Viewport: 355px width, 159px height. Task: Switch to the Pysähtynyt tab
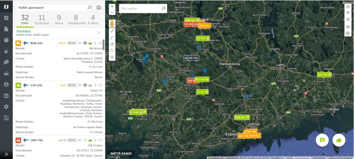pyautogui.click(x=42, y=19)
